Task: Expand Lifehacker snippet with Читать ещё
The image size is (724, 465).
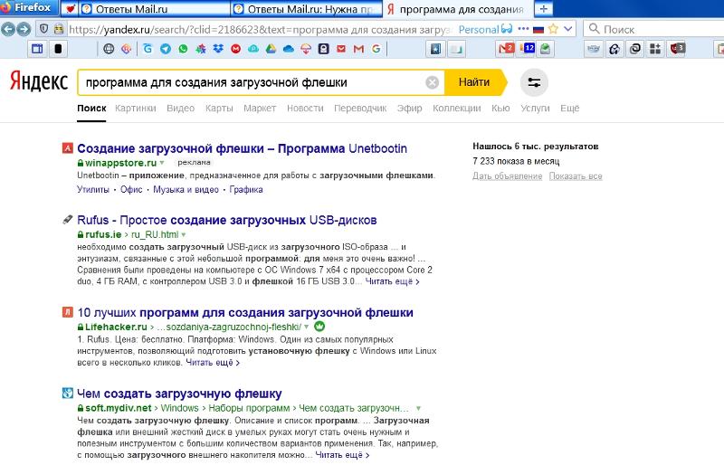Action: tap(213, 363)
